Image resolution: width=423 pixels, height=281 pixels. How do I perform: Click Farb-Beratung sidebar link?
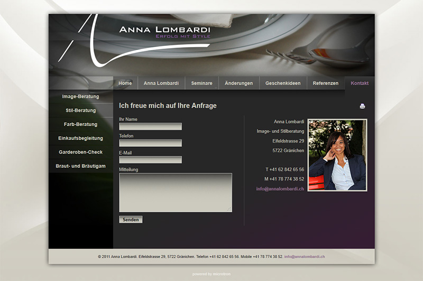pos(80,124)
